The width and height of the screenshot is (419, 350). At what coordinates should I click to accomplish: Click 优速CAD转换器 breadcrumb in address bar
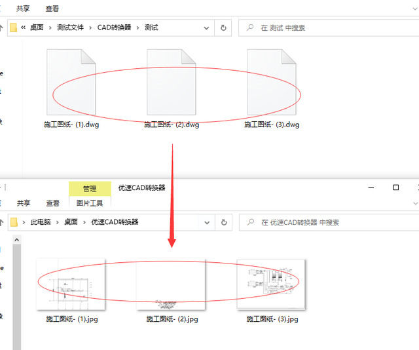(x=115, y=222)
